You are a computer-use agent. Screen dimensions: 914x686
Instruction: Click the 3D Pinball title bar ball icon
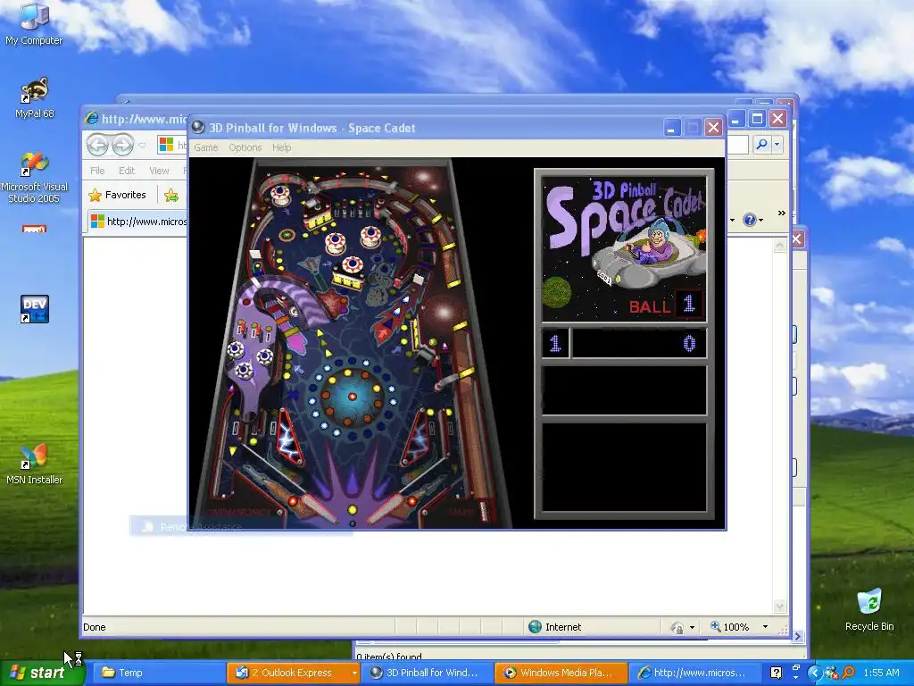click(198, 127)
